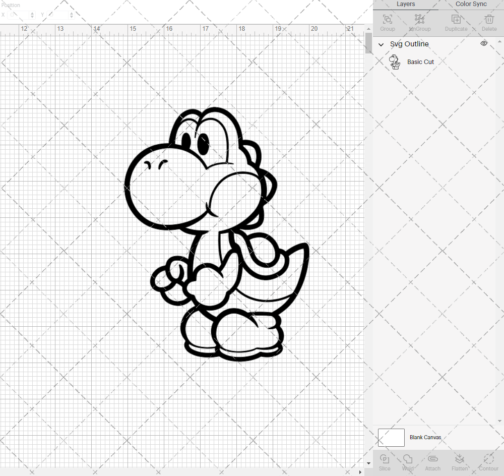Click the UnGroup icon
Viewport: 504px width, 476px height.
tap(419, 21)
